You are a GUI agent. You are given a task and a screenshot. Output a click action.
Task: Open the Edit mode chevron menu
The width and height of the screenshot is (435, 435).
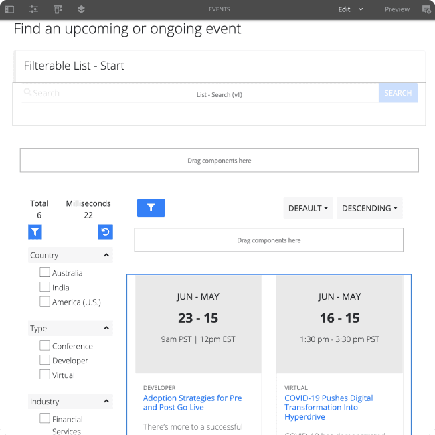[x=361, y=9]
